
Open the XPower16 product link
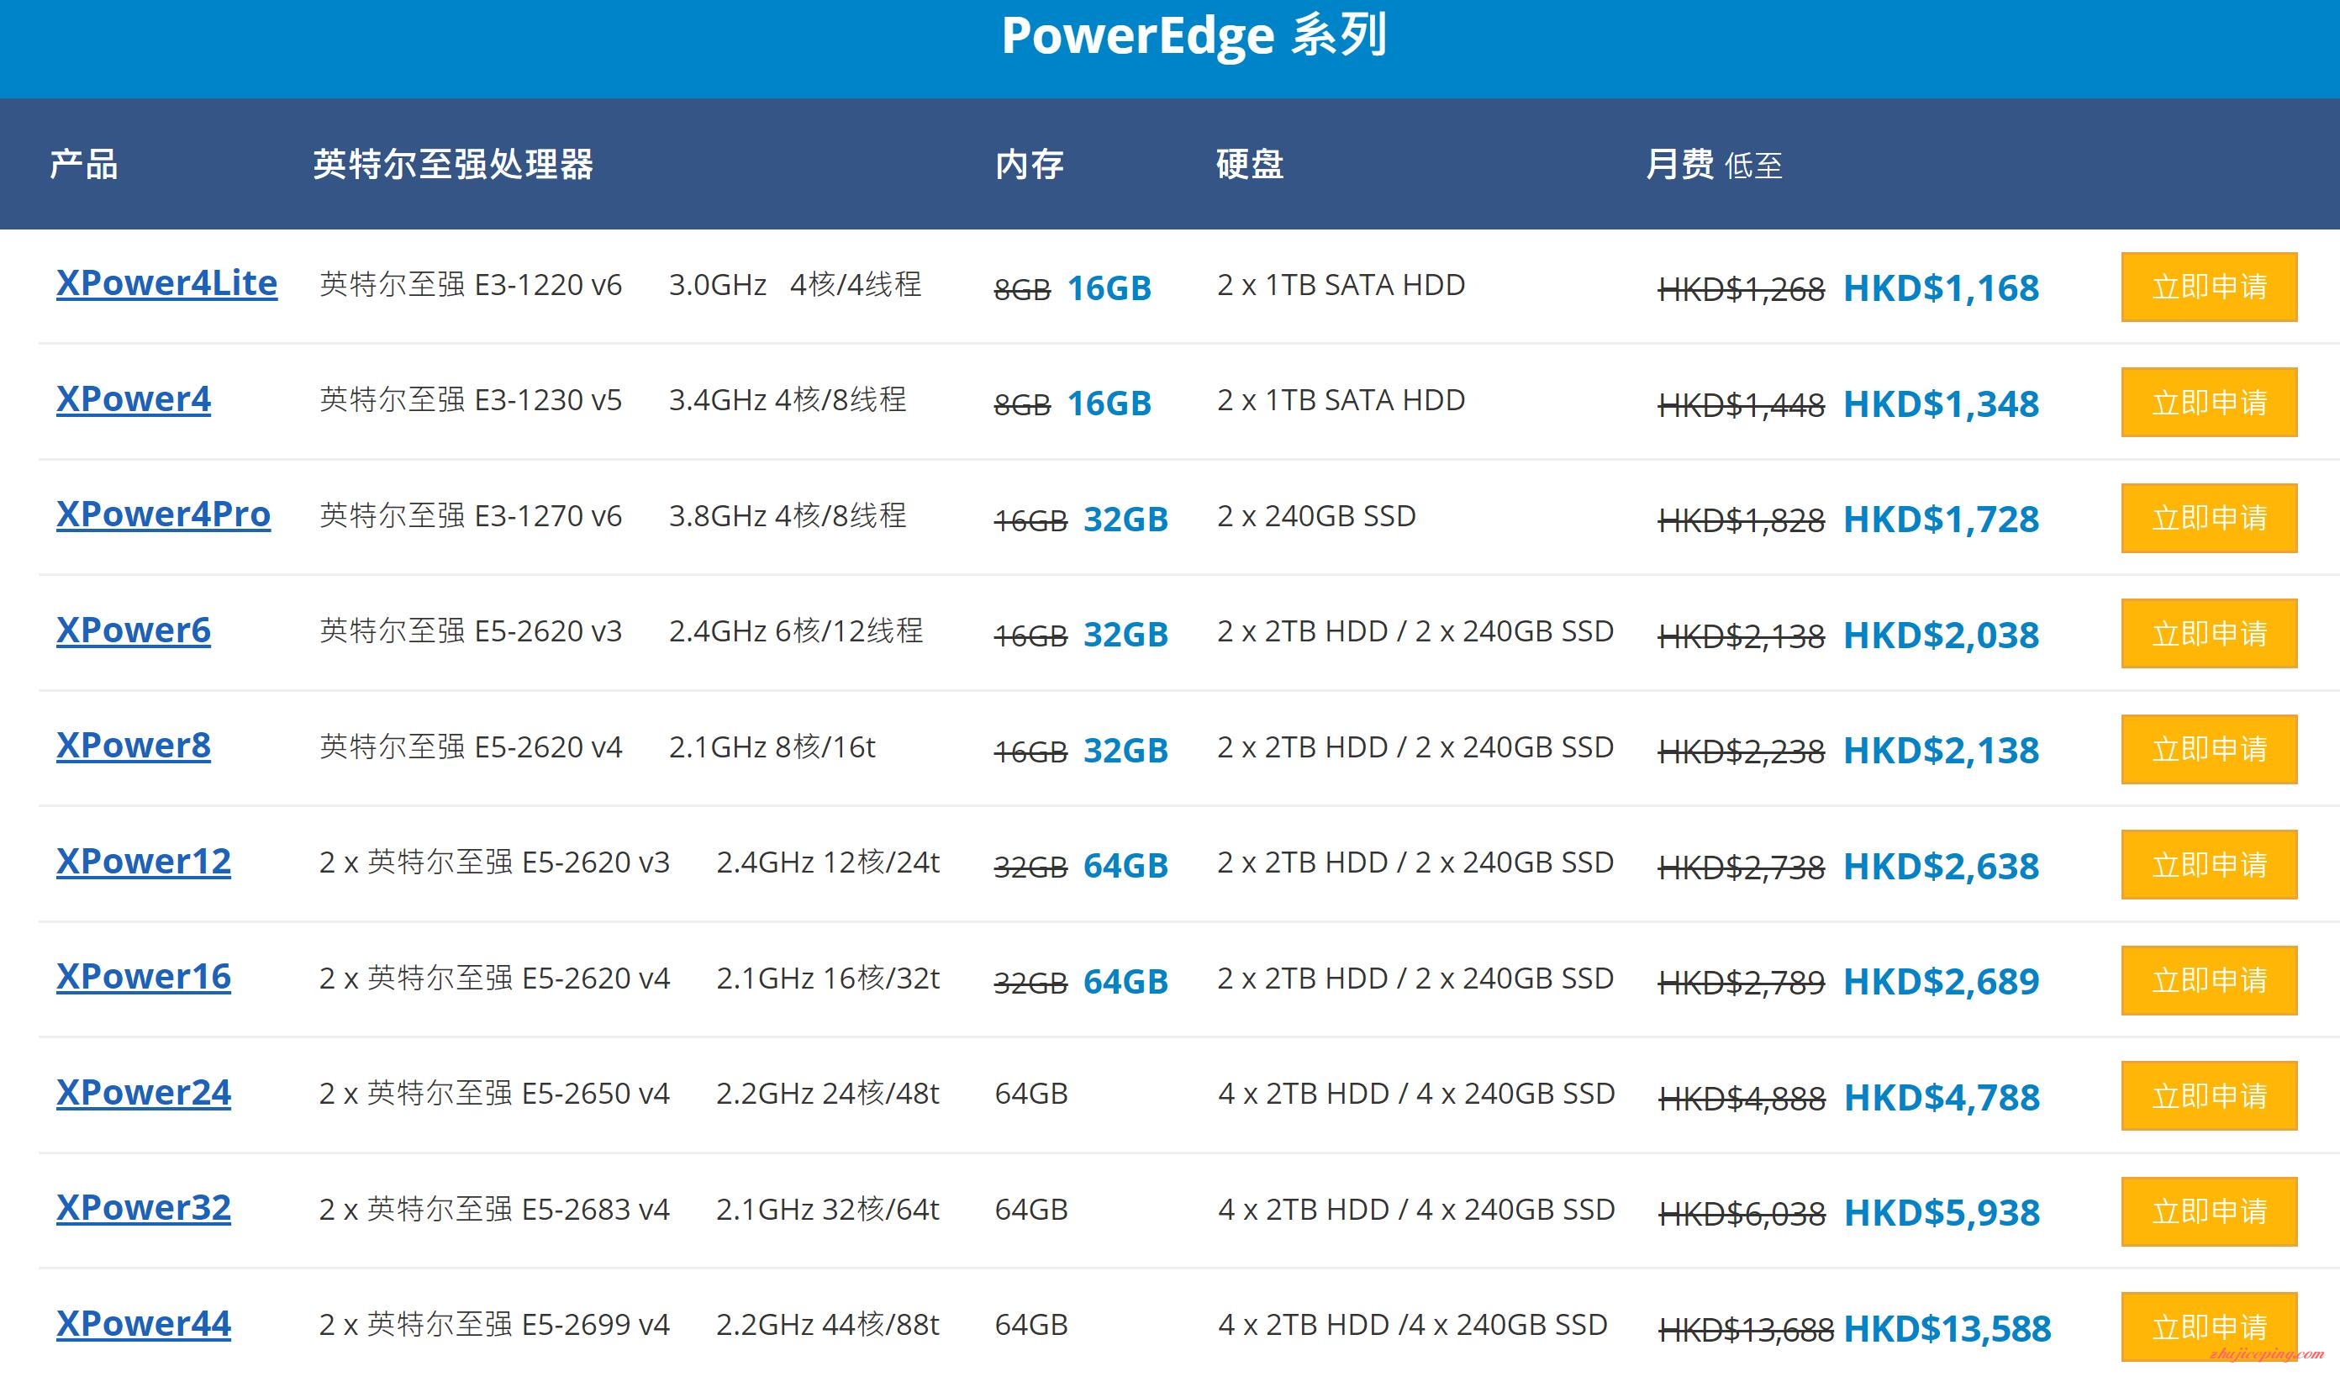tap(144, 977)
